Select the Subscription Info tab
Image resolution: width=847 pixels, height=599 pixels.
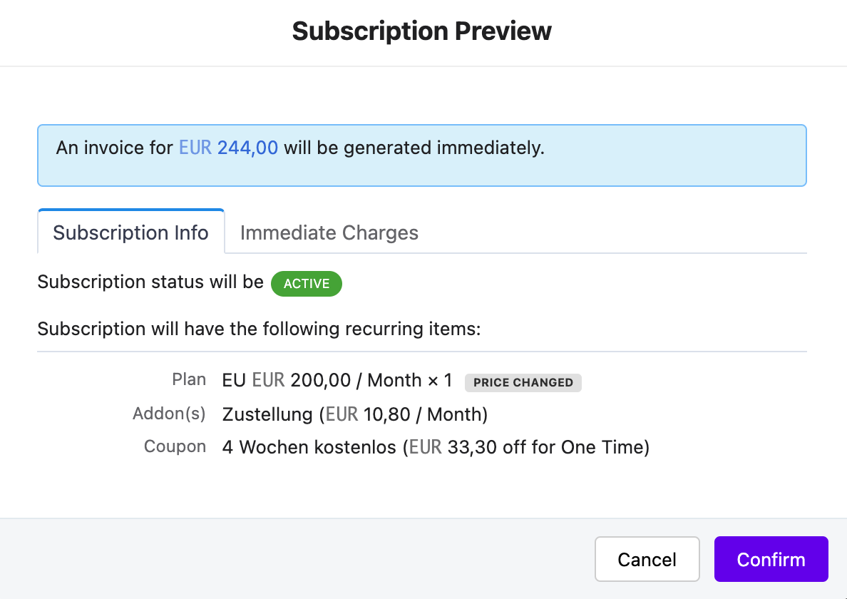[x=130, y=232]
